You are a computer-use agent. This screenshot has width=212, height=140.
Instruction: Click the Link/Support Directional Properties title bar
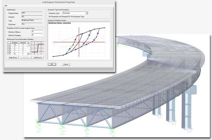(59, 2)
